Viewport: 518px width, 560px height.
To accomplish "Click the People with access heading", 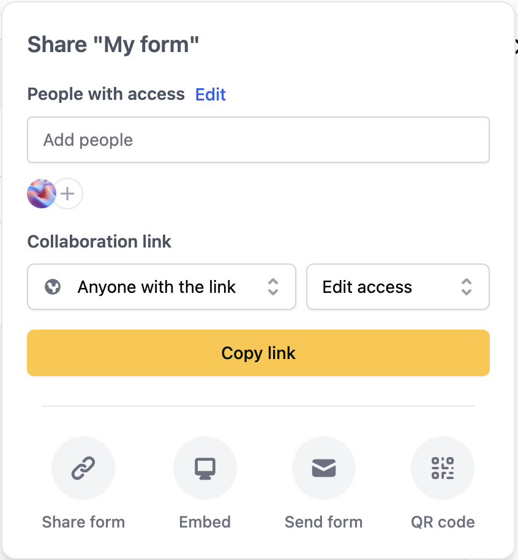I will pos(106,94).
